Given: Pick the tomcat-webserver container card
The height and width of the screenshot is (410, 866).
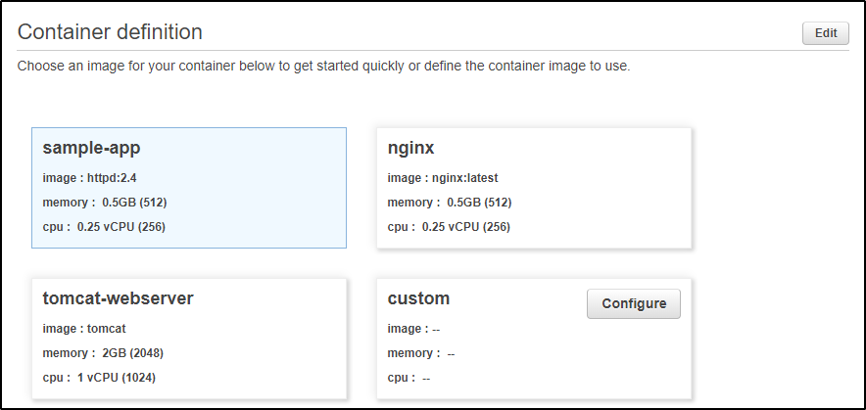Looking at the screenshot, I should [x=189, y=339].
